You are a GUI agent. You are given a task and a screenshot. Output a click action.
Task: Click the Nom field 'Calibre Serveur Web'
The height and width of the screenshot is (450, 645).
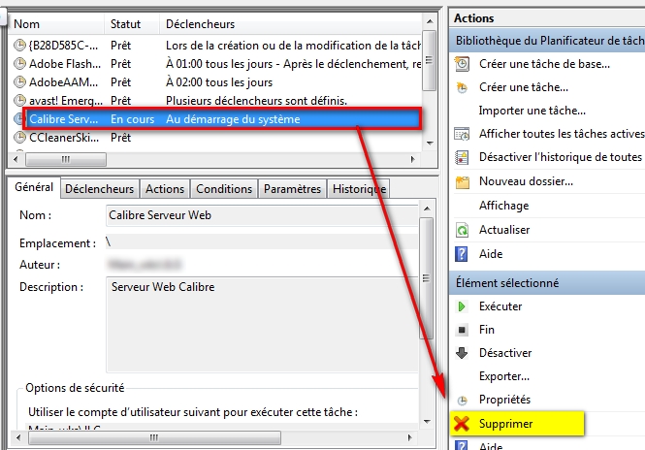point(262,215)
